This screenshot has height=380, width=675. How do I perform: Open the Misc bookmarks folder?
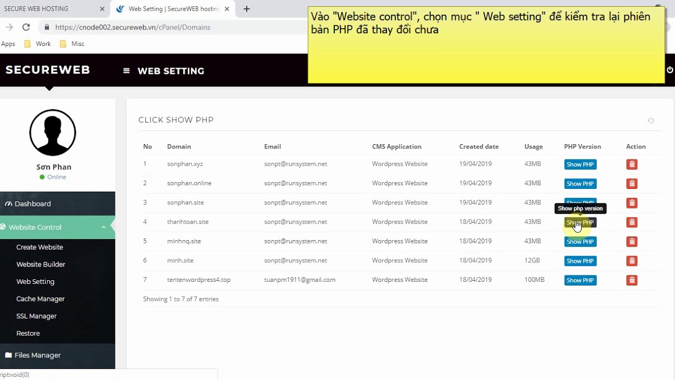(x=72, y=44)
